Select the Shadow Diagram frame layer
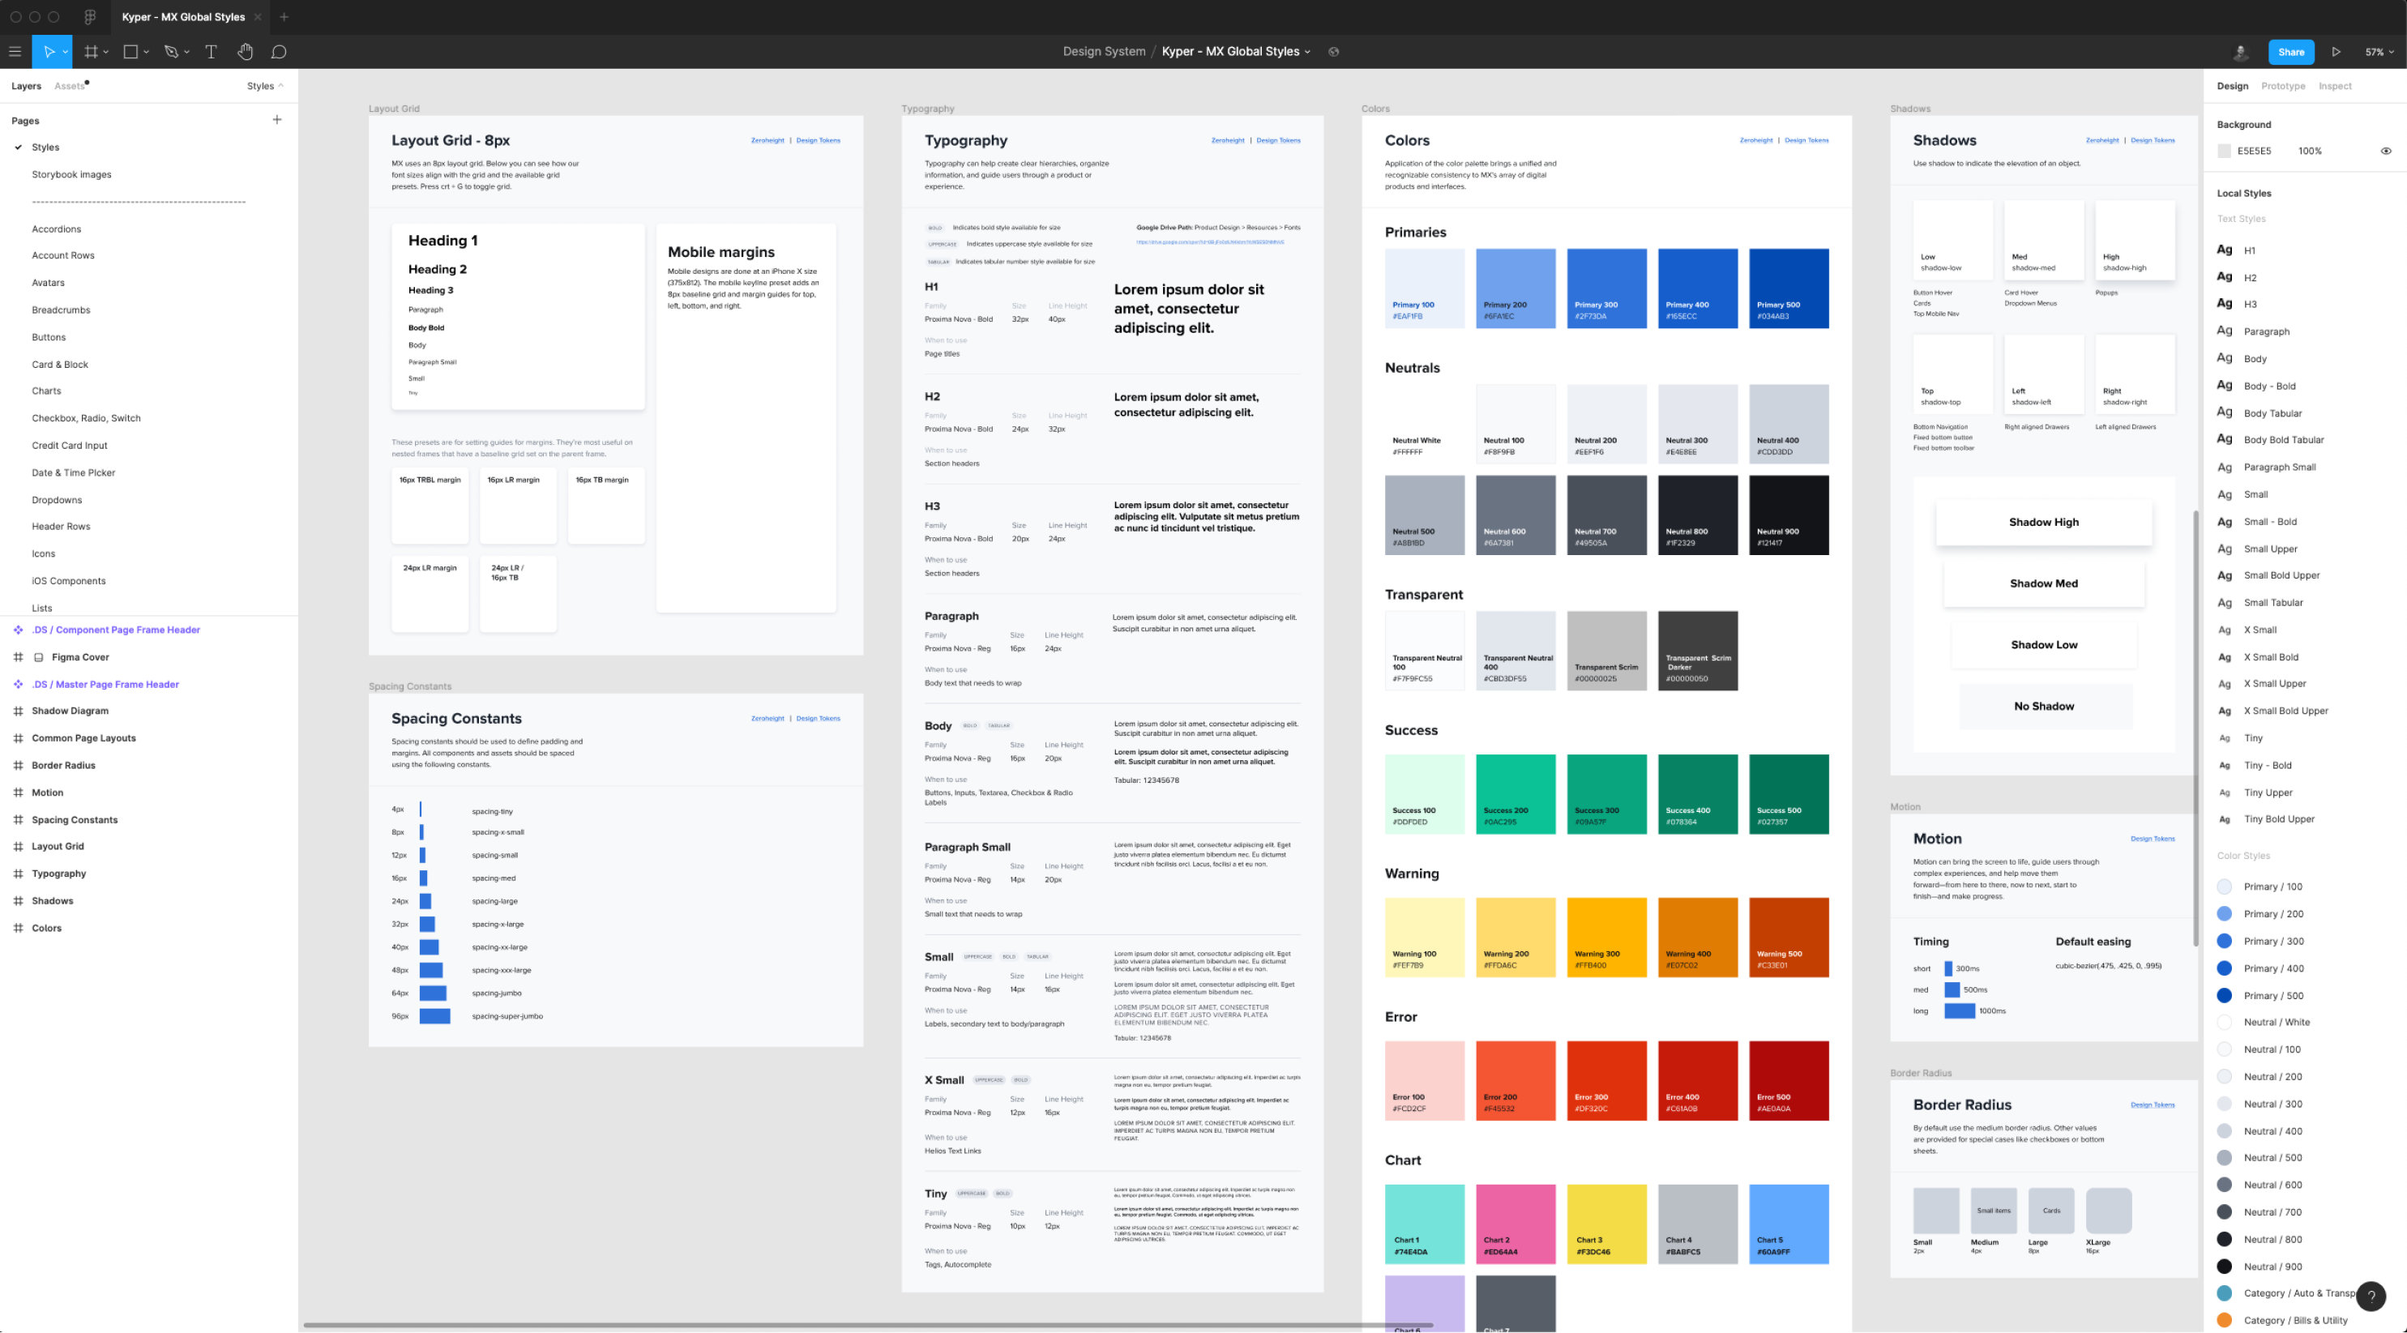This screenshot has width=2407, height=1333. 70,711
